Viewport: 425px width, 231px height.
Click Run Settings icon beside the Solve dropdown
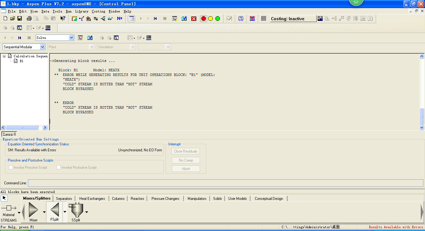[80, 38]
